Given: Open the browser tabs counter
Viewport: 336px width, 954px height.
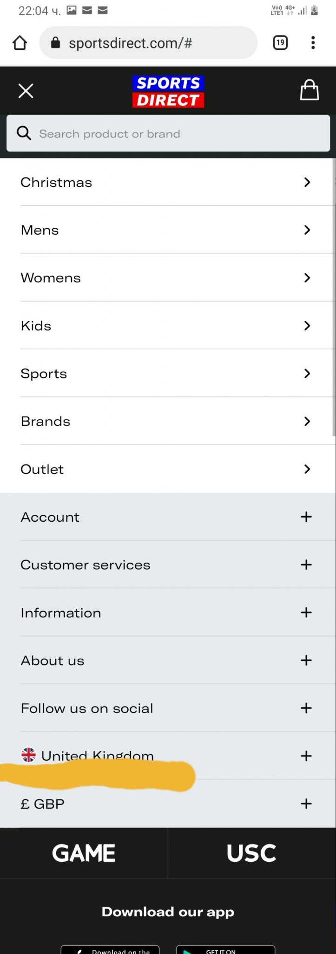Looking at the screenshot, I should tap(280, 43).
